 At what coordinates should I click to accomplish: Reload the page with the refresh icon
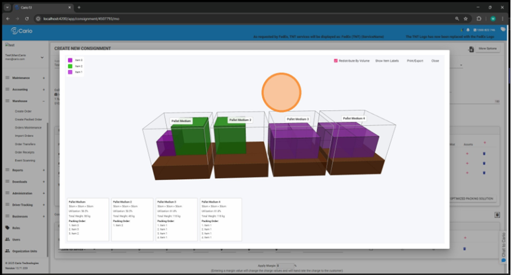click(x=27, y=18)
